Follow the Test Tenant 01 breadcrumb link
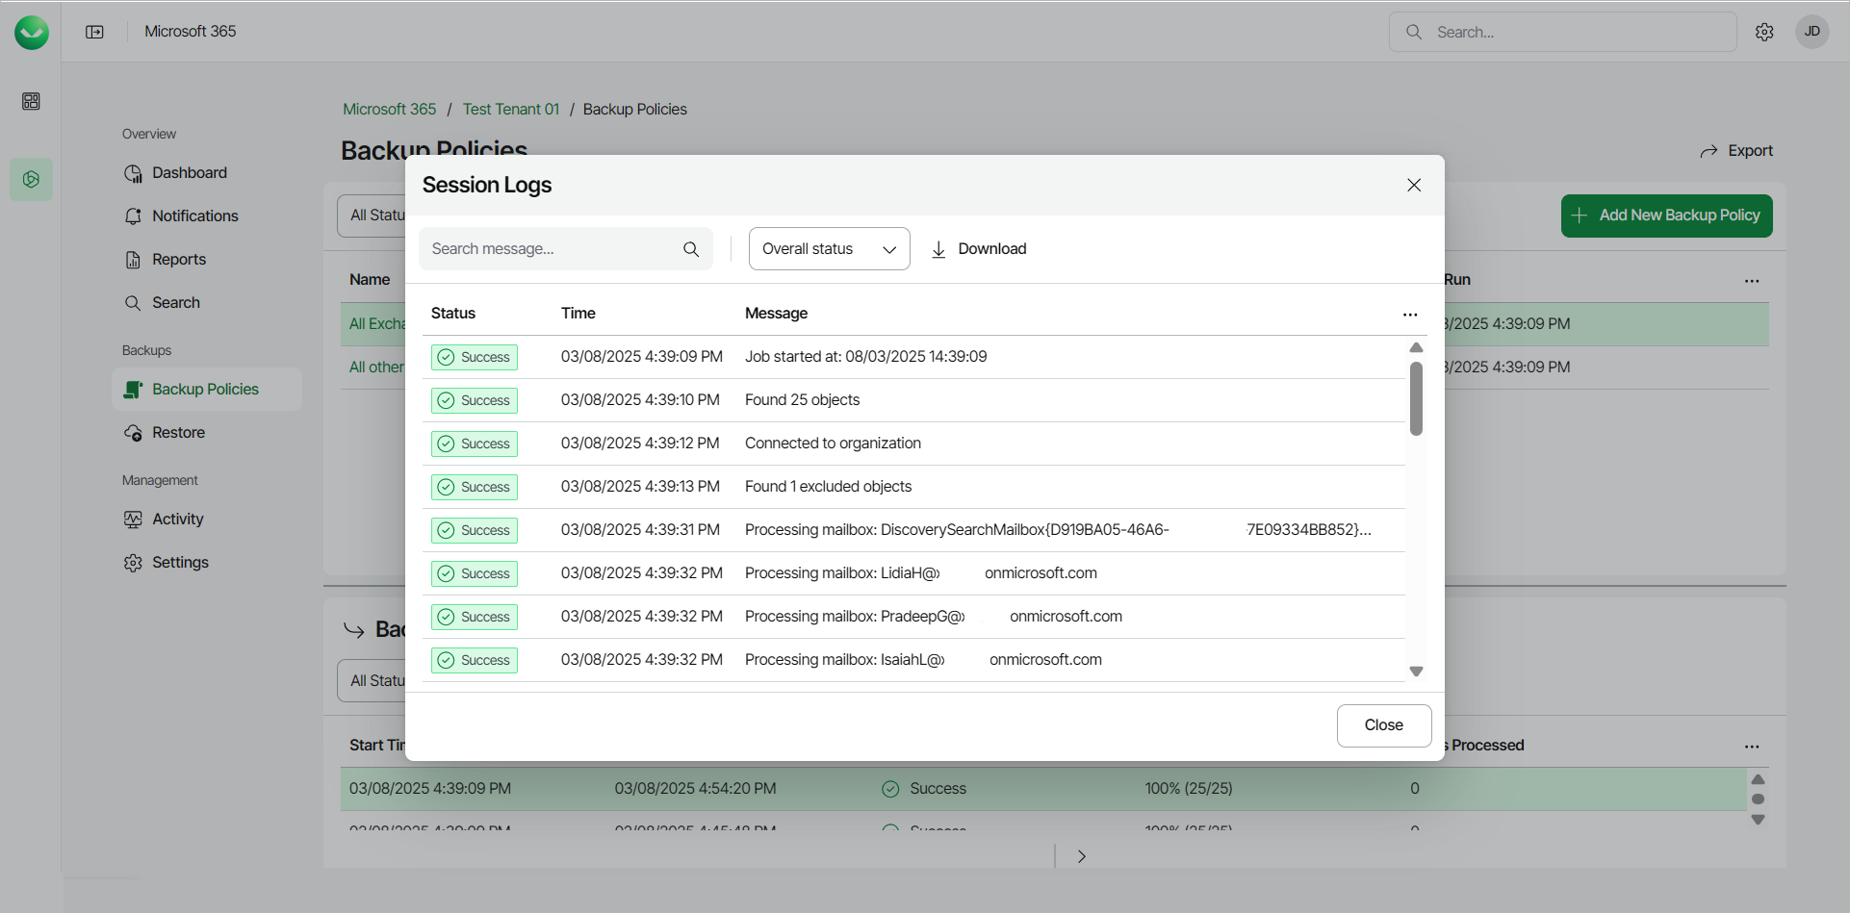This screenshot has height=913, width=1850. click(510, 110)
